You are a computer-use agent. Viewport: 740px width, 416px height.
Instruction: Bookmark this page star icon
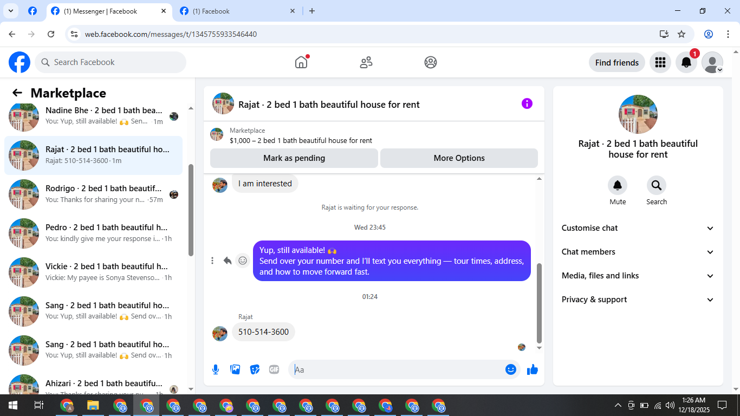pyautogui.click(x=681, y=34)
